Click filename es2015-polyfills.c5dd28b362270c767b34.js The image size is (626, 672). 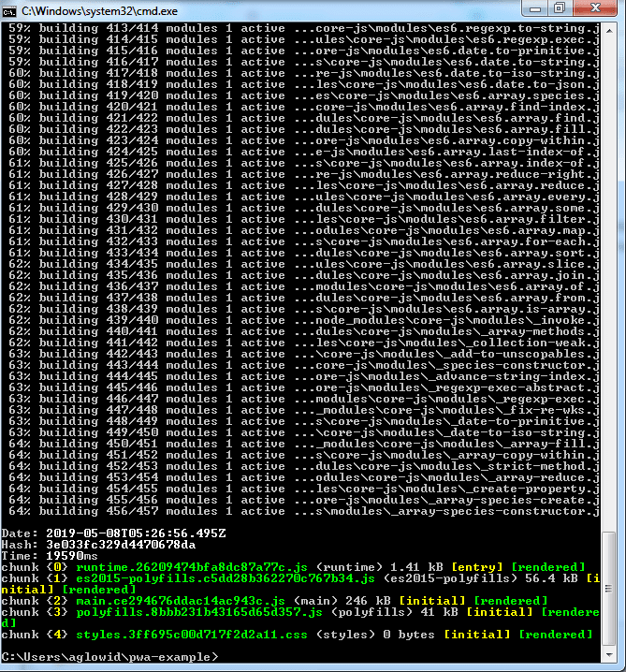tap(226, 578)
